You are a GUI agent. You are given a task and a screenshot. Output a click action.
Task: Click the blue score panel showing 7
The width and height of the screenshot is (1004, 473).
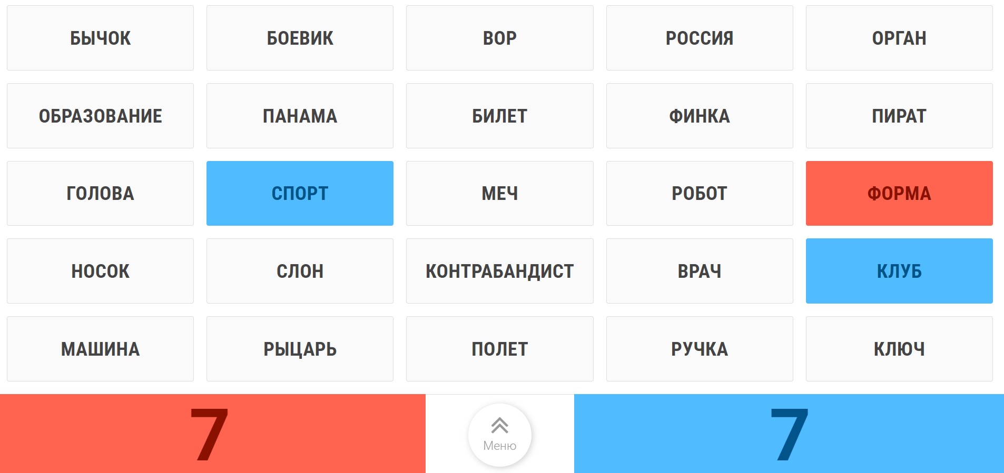click(x=790, y=434)
